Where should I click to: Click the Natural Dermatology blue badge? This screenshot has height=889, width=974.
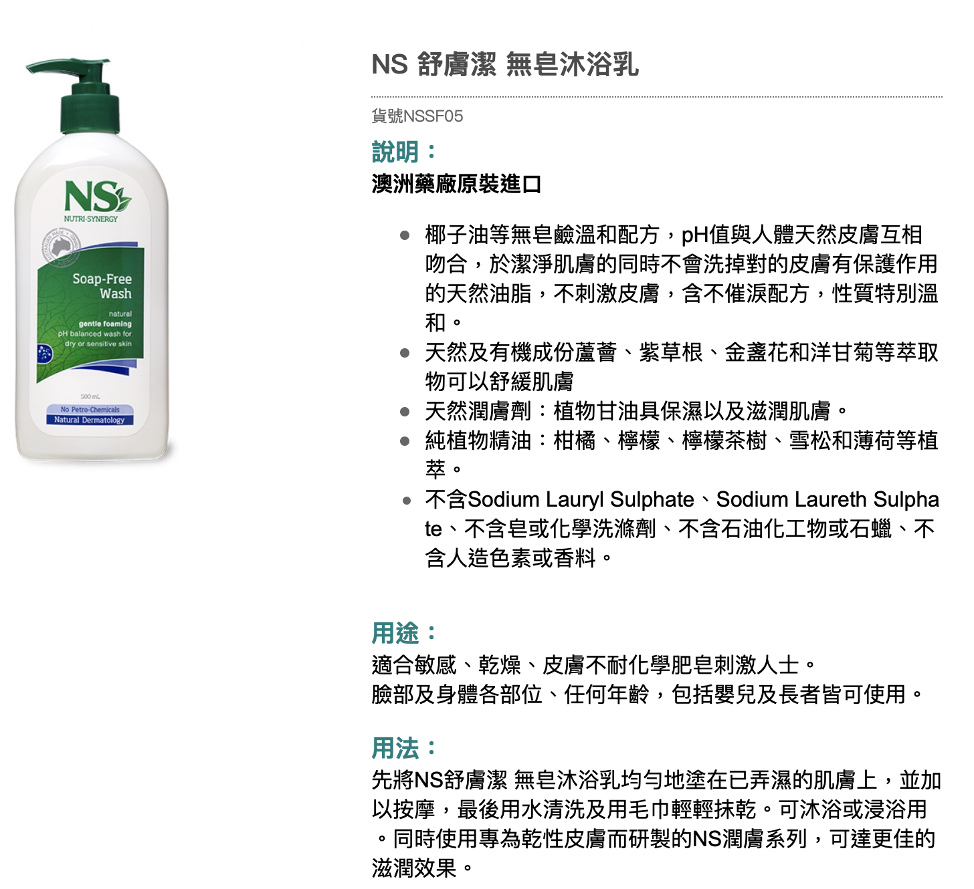click(90, 420)
